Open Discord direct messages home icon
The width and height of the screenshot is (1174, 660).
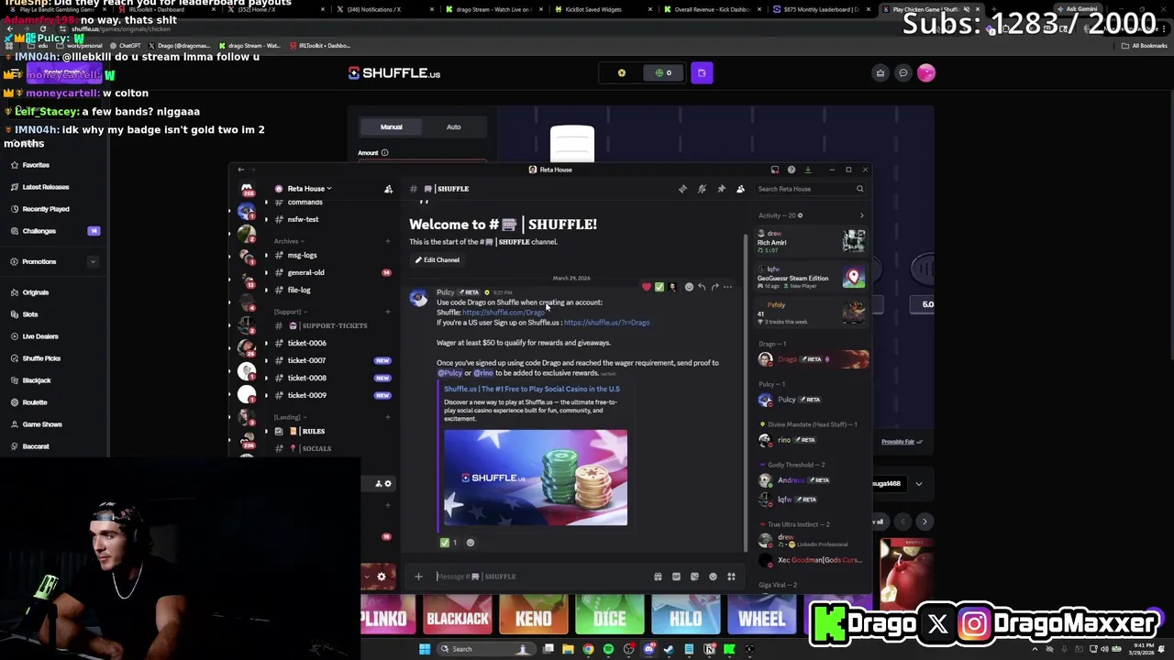pyautogui.click(x=247, y=189)
